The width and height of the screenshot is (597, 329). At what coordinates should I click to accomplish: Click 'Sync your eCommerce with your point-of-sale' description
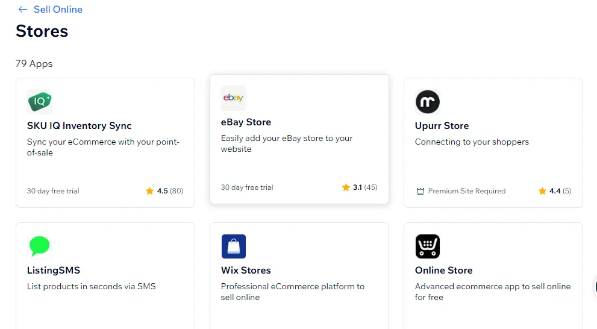pos(103,147)
